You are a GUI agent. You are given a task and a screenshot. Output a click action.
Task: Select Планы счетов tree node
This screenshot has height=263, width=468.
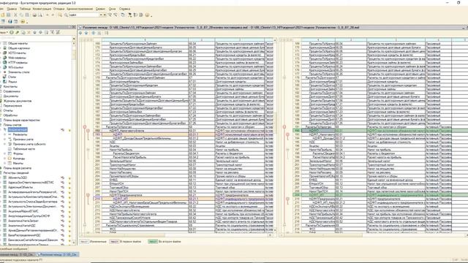point(12,125)
